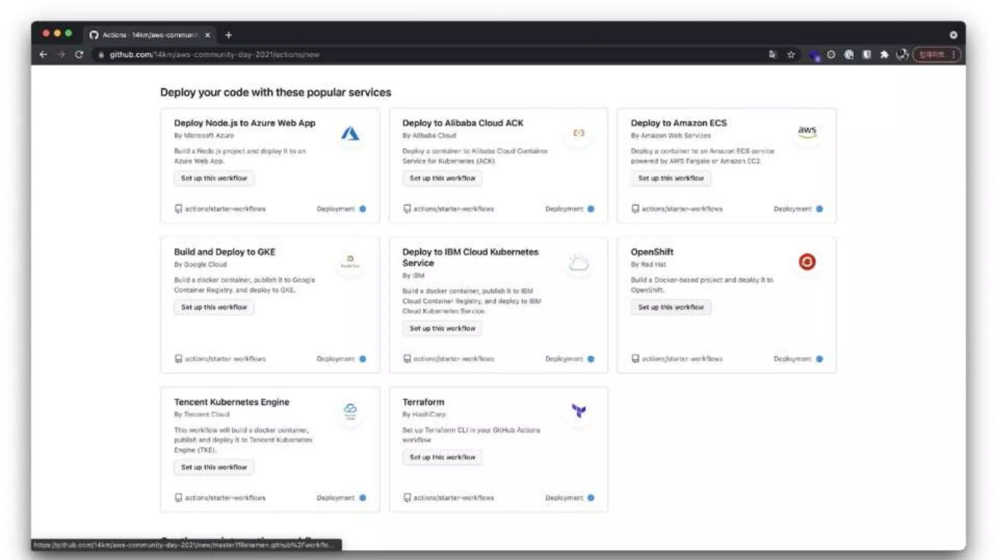Set up the Terraform workflow
Viewport: 997px width, 560px height.
[442, 457]
